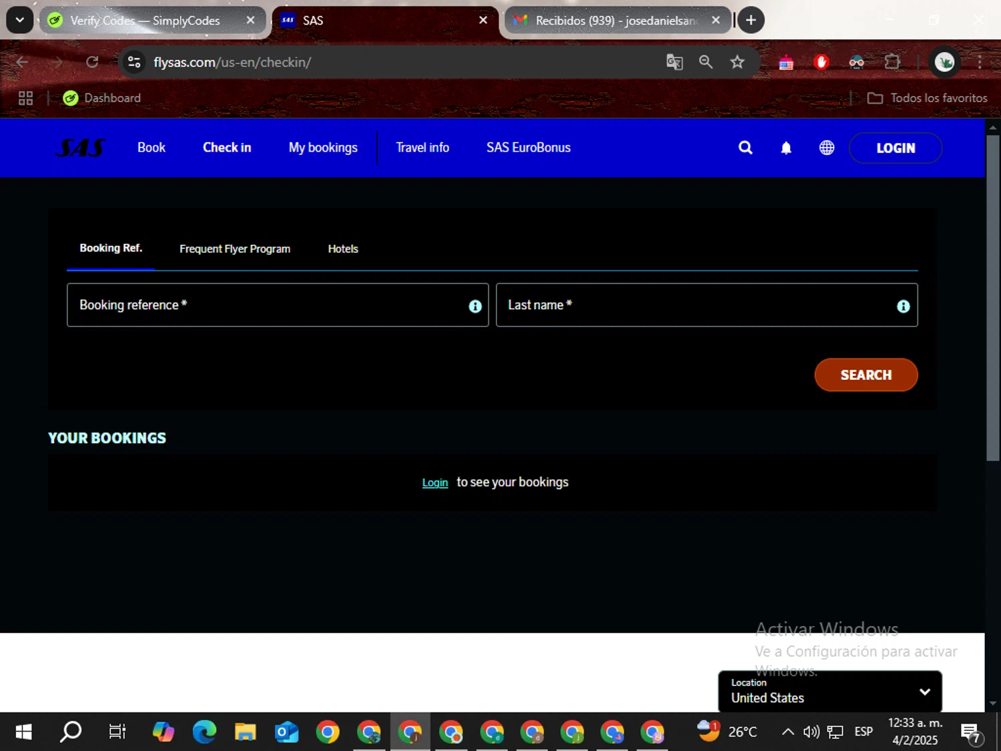The image size is (1001, 751).
Task: View site information icon in address bar
Action: [134, 62]
